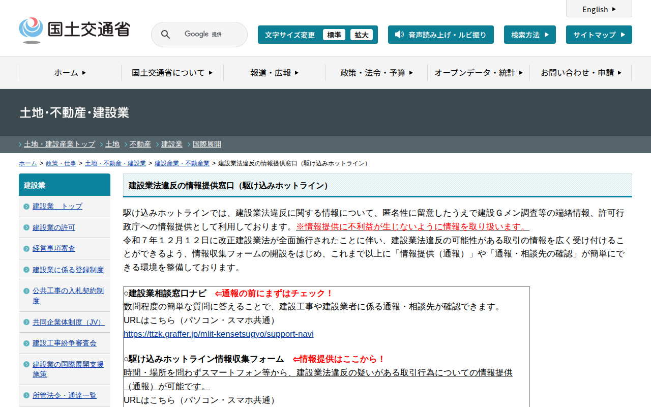This screenshot has width=651, height=407.
Task: Click the bullet icon beside 建設業の許可
Action: [x=26, y=227]
